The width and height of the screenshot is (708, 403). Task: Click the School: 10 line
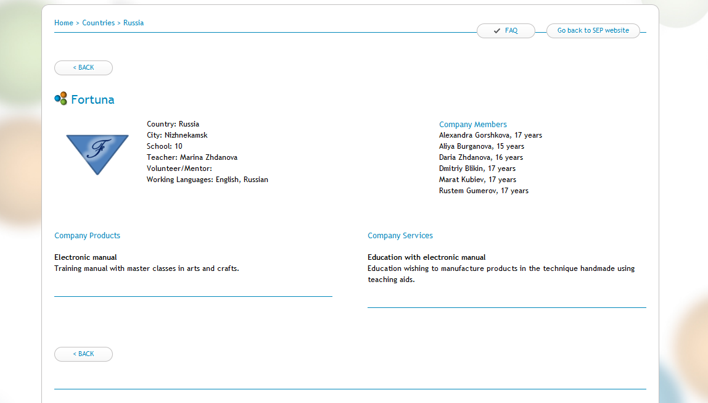164,146
